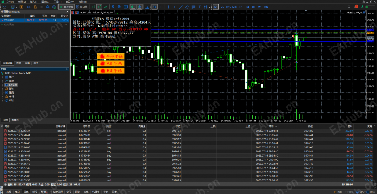
Task: Select the horizontal line drawing tool
Action: 175,7
